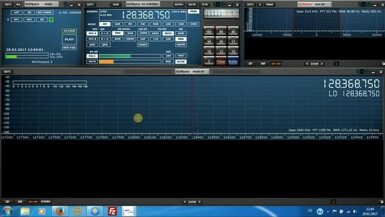Click the MCTR button
The width and height of the screenshot is (385, 217).
click(192, 4)
